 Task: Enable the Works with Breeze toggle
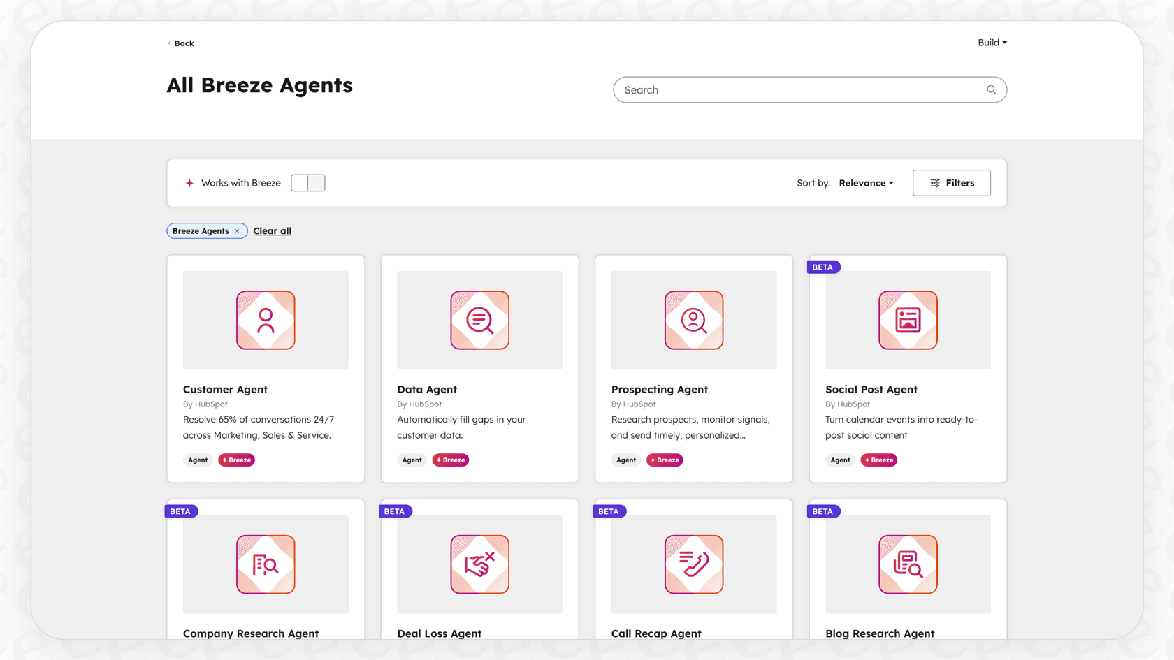coord(308,182)
